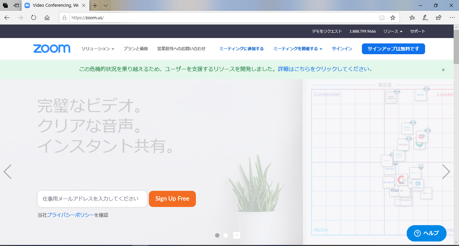Open the プライバシーポリシー link
The width and height of the screenshot is (459, 246).
click(x=71, y=215)
